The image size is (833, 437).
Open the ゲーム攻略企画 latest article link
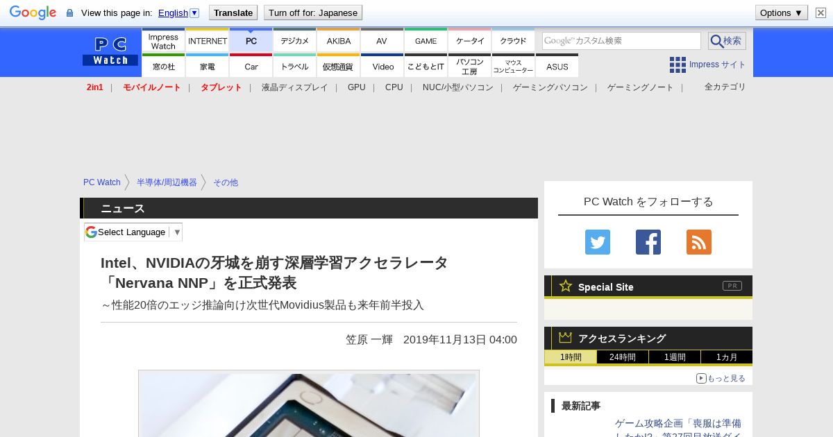[x=678, y=429]
